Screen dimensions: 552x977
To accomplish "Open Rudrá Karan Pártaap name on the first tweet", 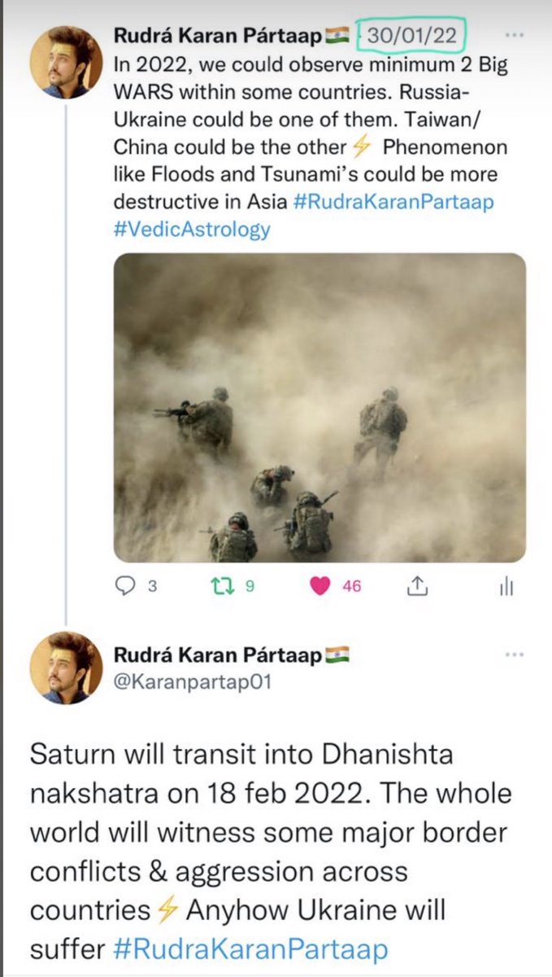I will coord(218,37).
